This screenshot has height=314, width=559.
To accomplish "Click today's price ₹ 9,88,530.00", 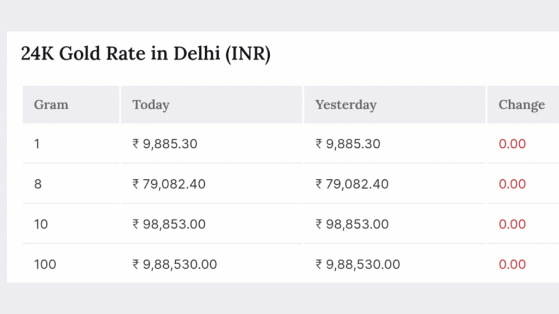I will pyautogui.click(x=175, y=264).
